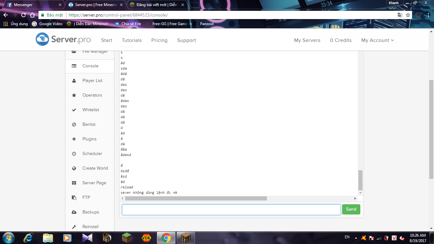434x244 pixels.
Task: Open the Start nav menu item
Action: tap(106, 40)
